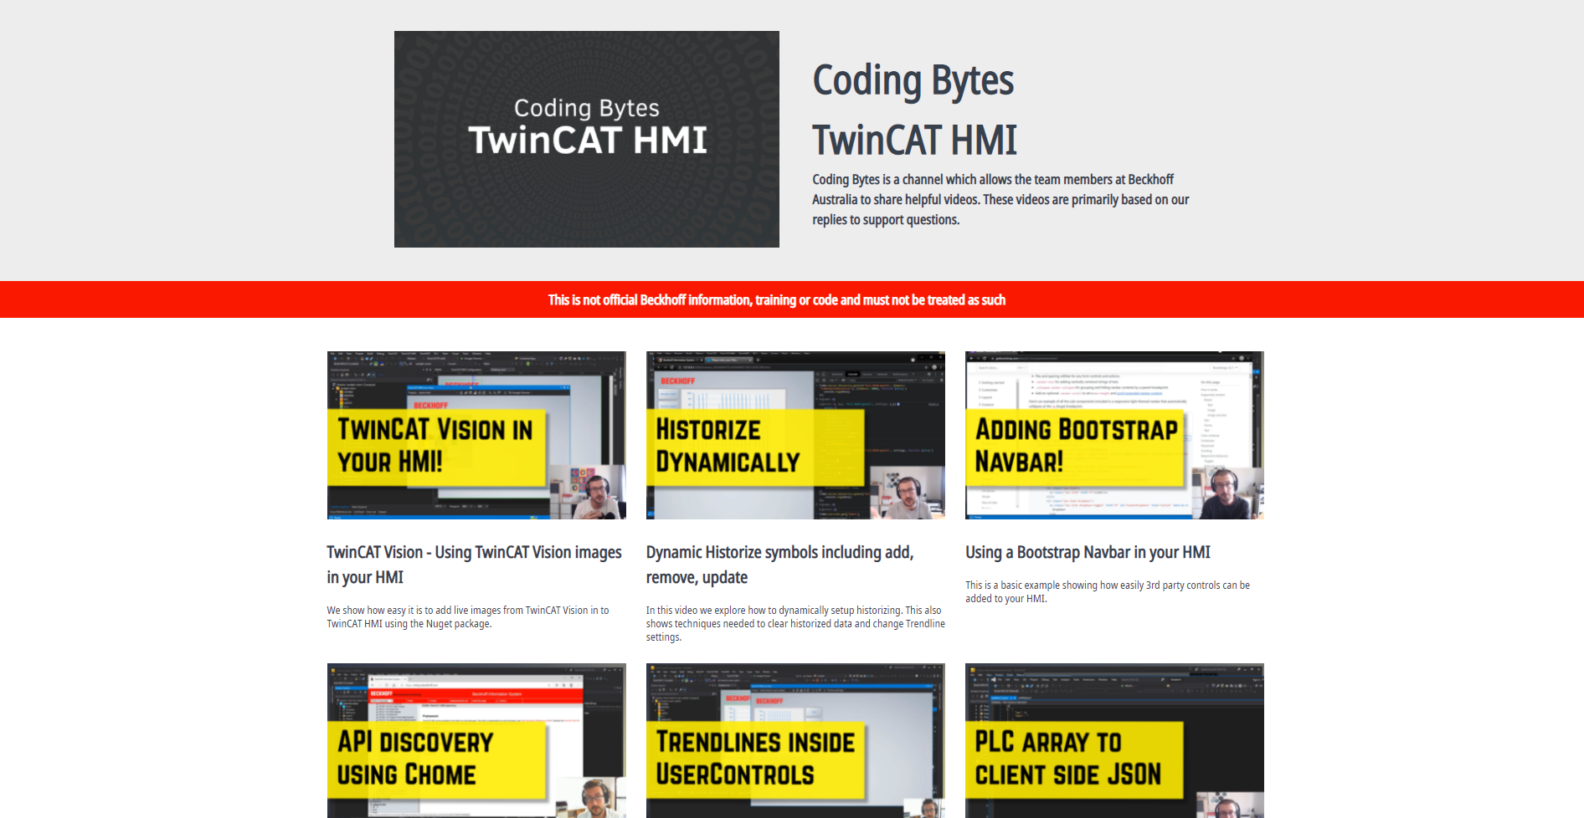Click the Using a Bootstrap Navbar title
The image size is (1584, 818).
click(x=1088, y=552)
